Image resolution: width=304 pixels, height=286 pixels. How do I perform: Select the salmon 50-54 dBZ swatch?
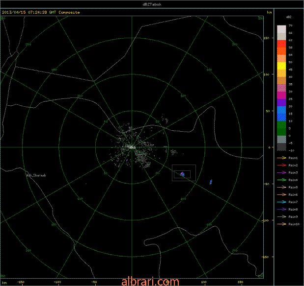(281, 58)
